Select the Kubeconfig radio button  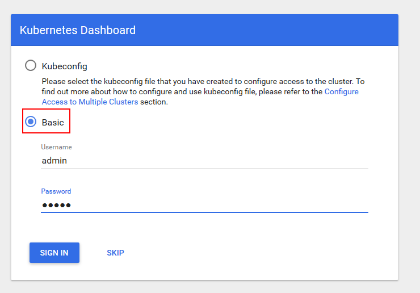(31, 65)
